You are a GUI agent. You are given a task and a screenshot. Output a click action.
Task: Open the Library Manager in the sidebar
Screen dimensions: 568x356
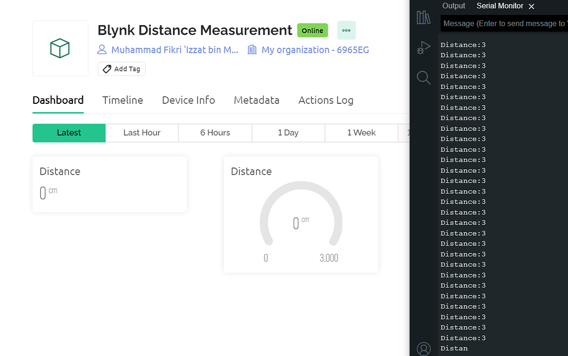423,17
